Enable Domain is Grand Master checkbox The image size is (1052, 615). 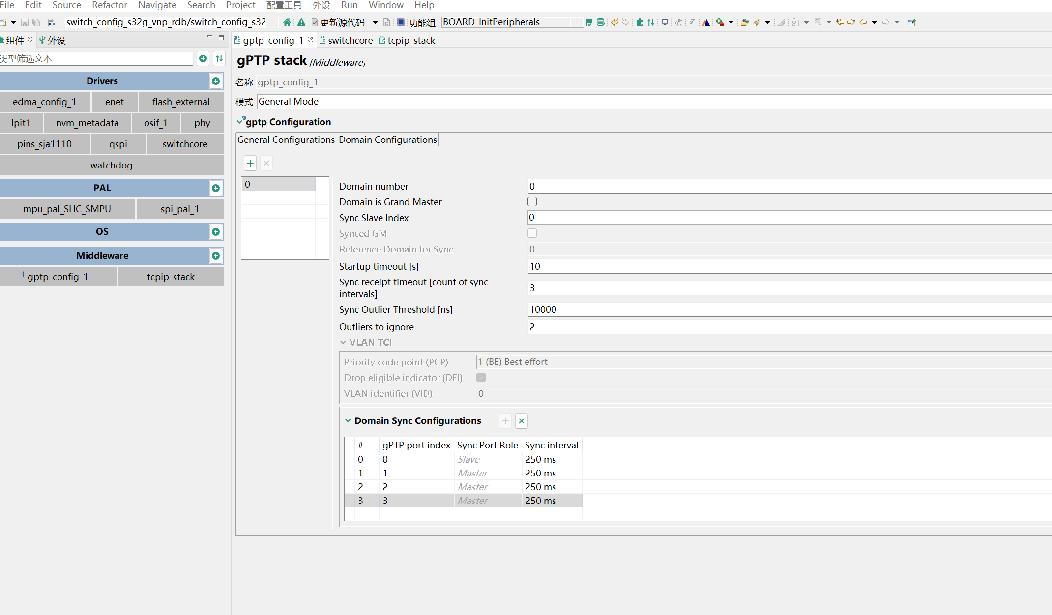[532, 202]
